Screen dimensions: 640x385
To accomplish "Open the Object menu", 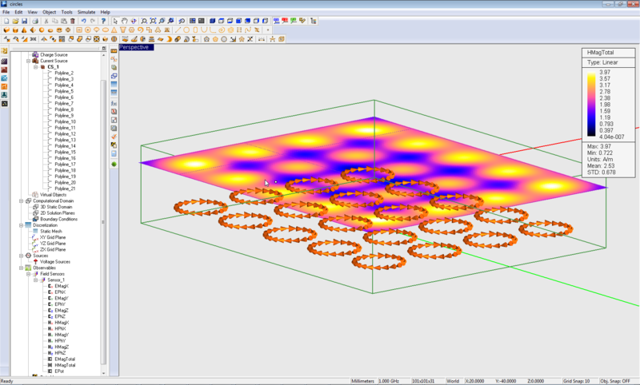I will [50, 13].
